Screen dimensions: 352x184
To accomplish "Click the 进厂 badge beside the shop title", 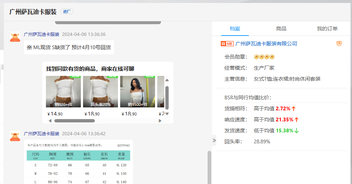I will (x=67, y=12).
